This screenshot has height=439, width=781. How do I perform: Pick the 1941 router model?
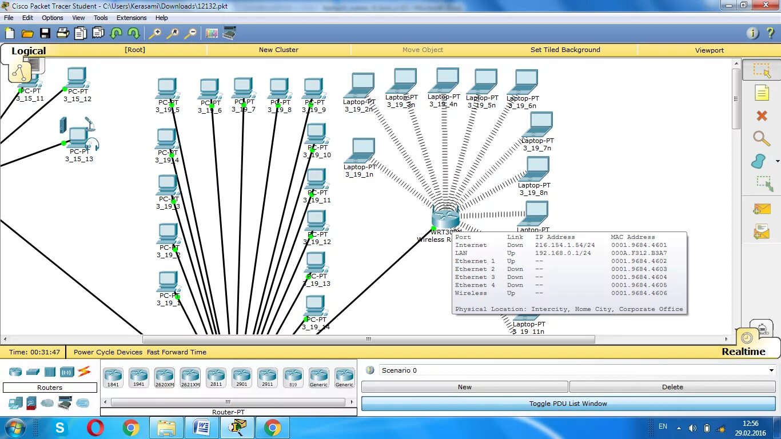click(x=139, y=377)
